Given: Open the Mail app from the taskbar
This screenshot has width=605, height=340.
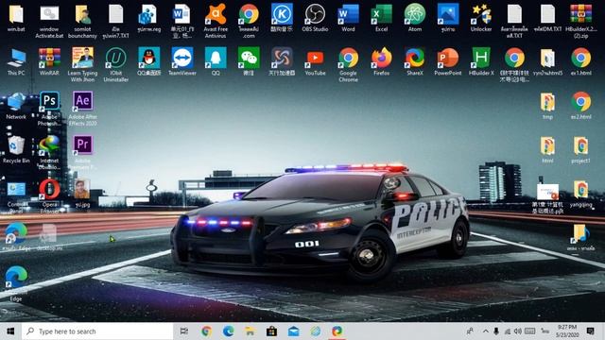Looking at the screenshot, I should [x=293, y=331].
